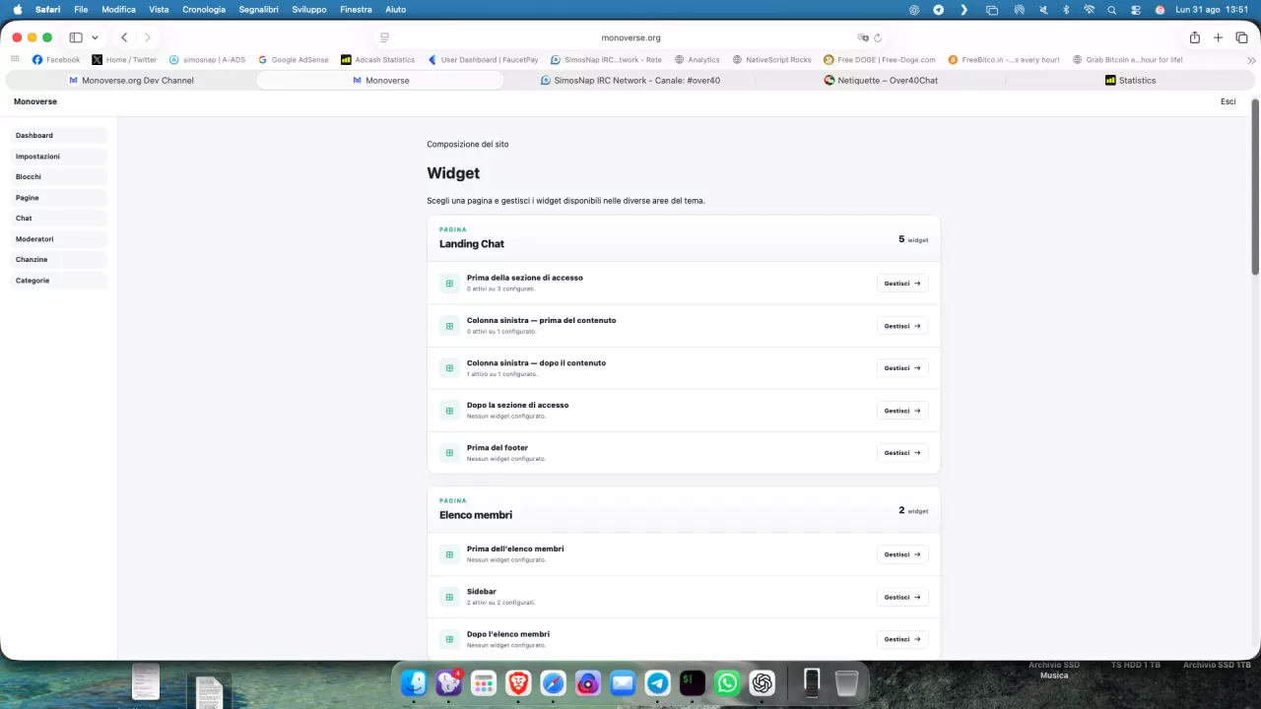The height and width of the screenshot is (709, 1261).
Task: Open the Share icon in Safari toolbar
Action: (1195, 37)
